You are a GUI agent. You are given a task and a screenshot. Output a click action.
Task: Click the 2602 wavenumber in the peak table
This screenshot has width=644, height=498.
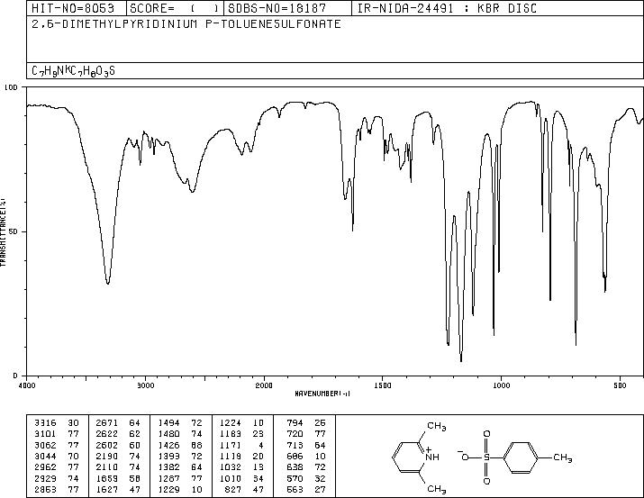(107, 445)
